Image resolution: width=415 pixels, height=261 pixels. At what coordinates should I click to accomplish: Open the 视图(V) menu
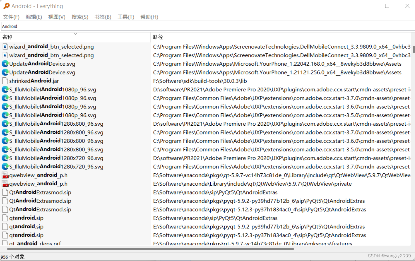tap(57, 17)
